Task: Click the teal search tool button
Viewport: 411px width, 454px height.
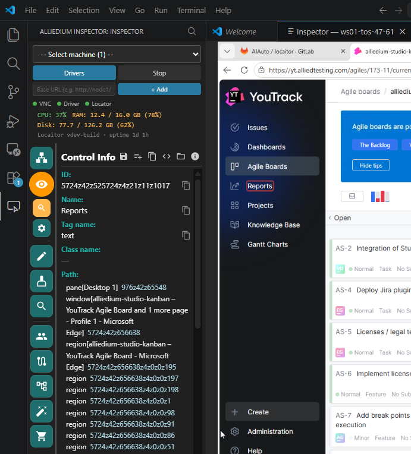Action: pyautogui.click(x=42, y=306)
